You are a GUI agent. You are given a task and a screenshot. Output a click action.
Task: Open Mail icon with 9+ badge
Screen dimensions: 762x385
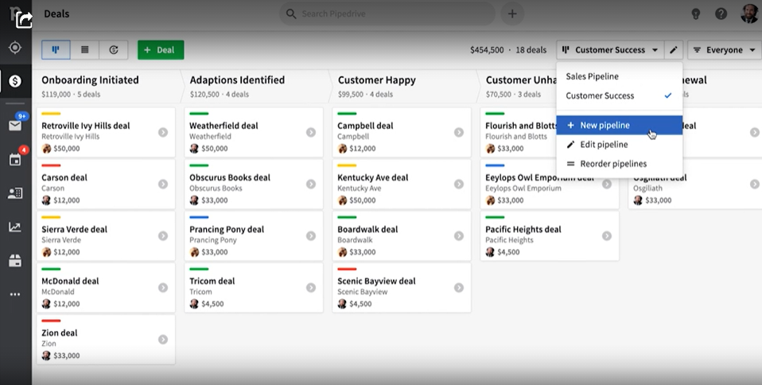click(15, 126)
